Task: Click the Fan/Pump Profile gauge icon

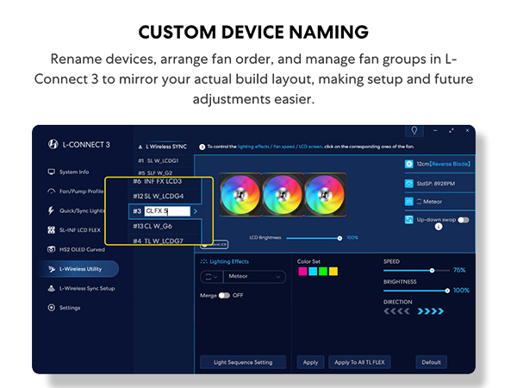Action: coord(51,191)
